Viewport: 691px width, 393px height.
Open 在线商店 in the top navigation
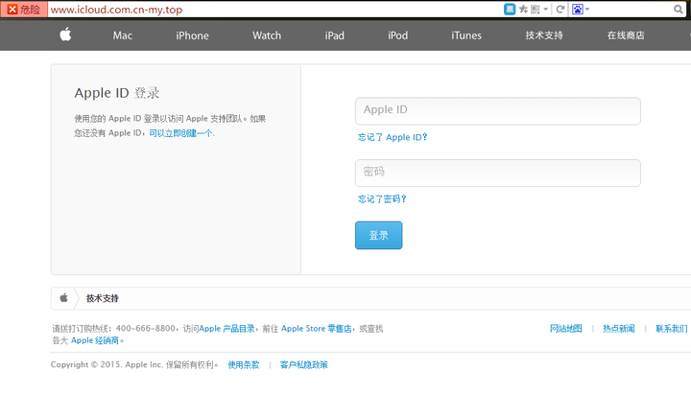[x=626, y=35]
